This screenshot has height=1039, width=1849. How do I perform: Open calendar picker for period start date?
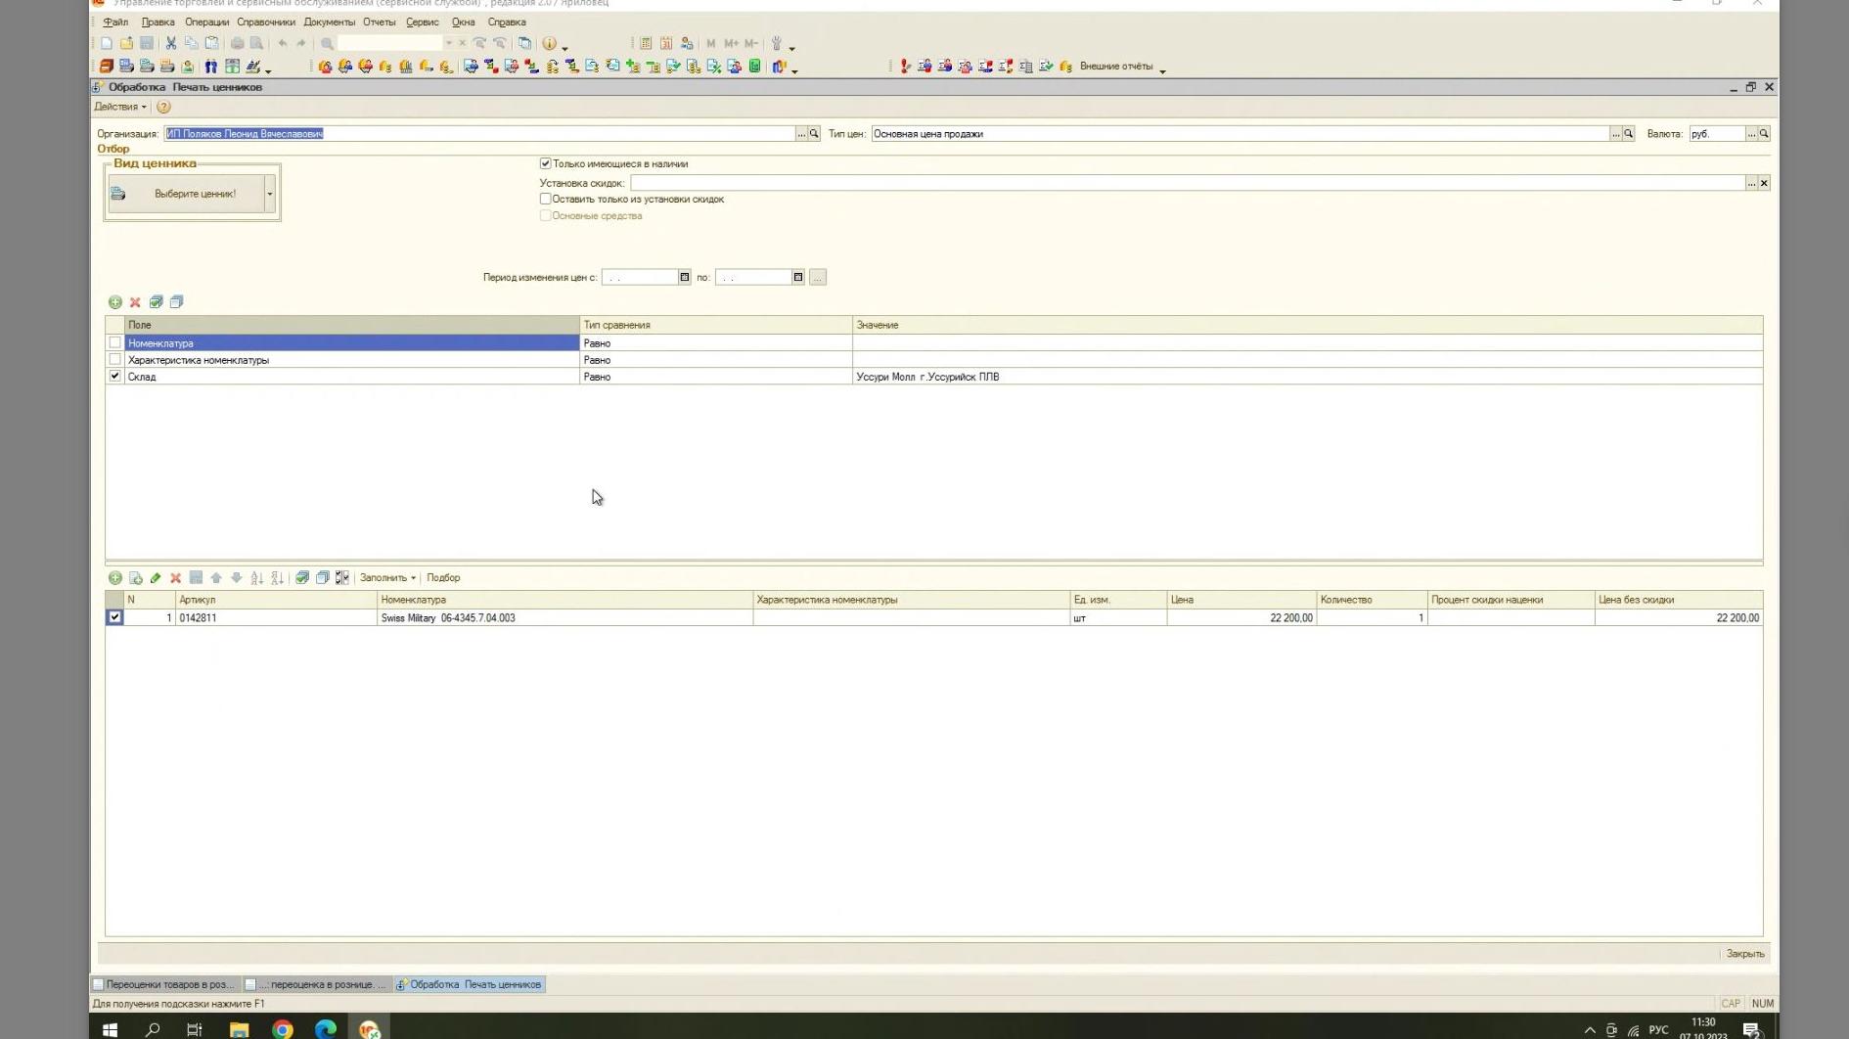(x=685, y=278)
